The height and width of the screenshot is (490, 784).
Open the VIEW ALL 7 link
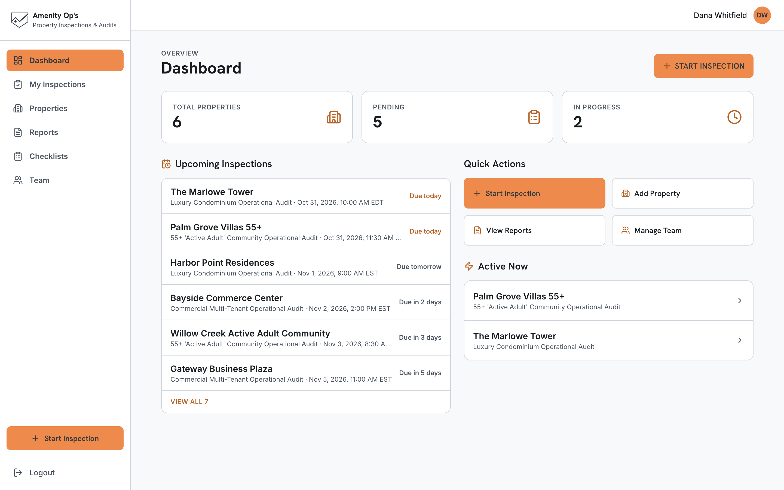tap(189, 402)
